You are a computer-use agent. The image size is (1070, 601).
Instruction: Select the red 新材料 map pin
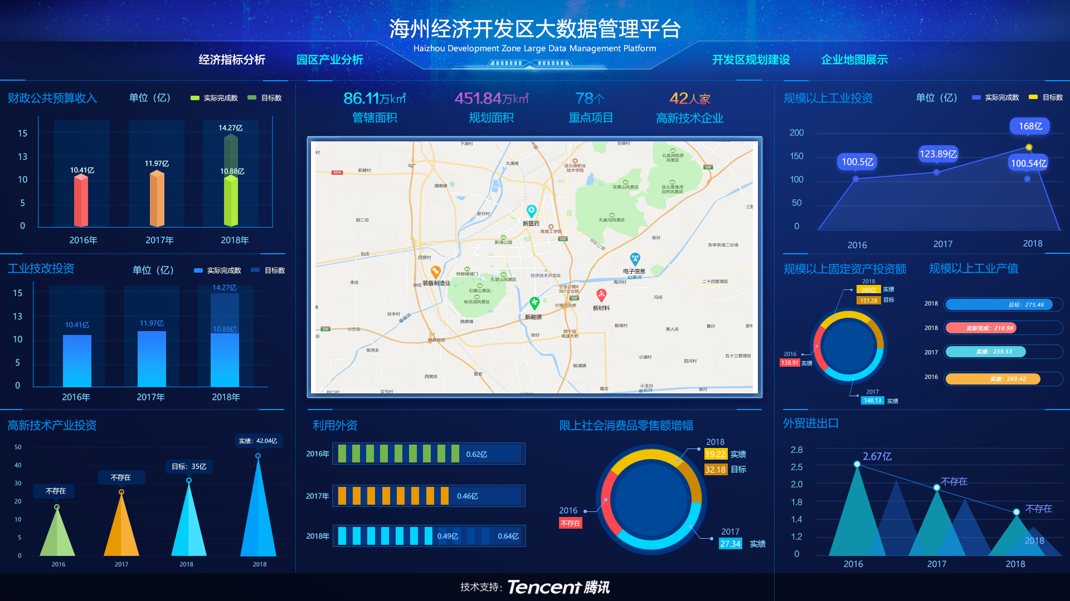coord(601,295)
